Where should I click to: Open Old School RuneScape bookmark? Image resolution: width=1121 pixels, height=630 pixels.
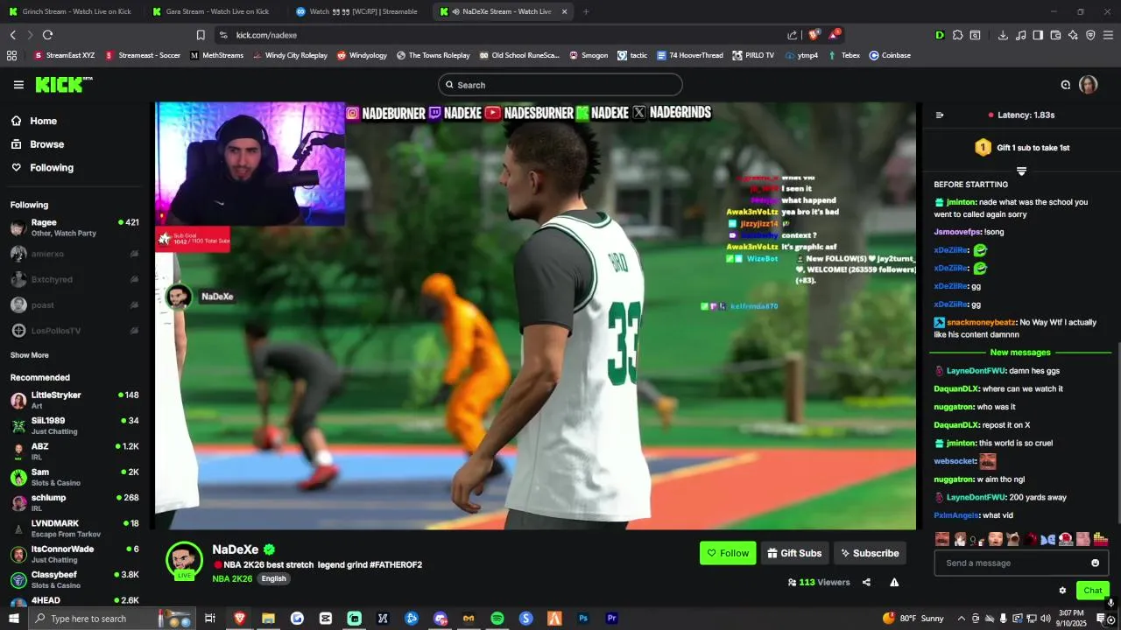(x=519, y=55)
